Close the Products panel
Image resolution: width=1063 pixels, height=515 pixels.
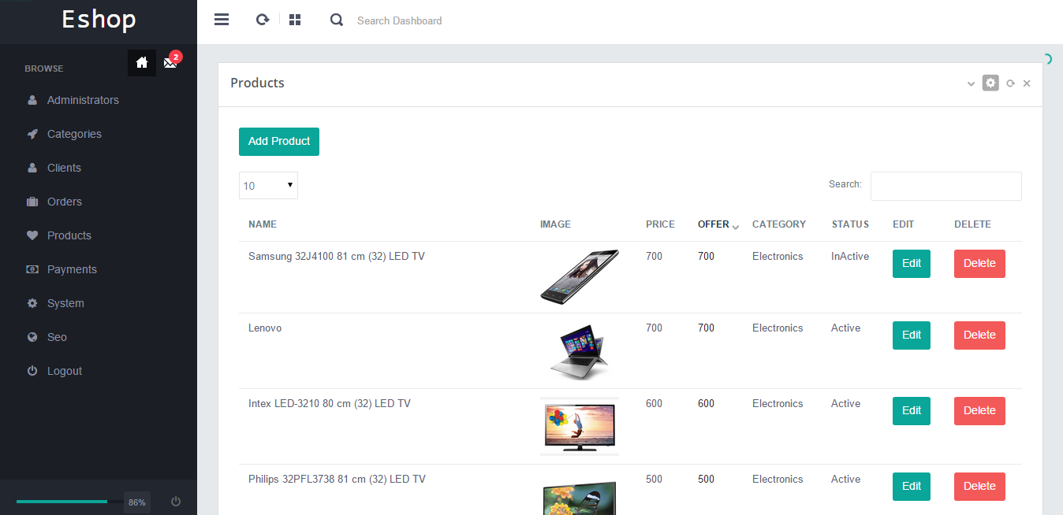click(x=1027, y=83)
